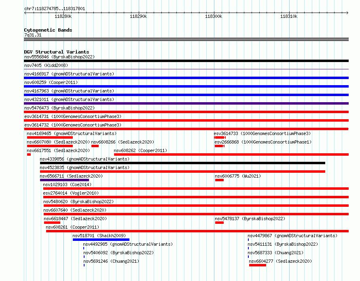Select the gray 7q31.31 cytogenetic band
360x281 pixels.
[186, 39]
